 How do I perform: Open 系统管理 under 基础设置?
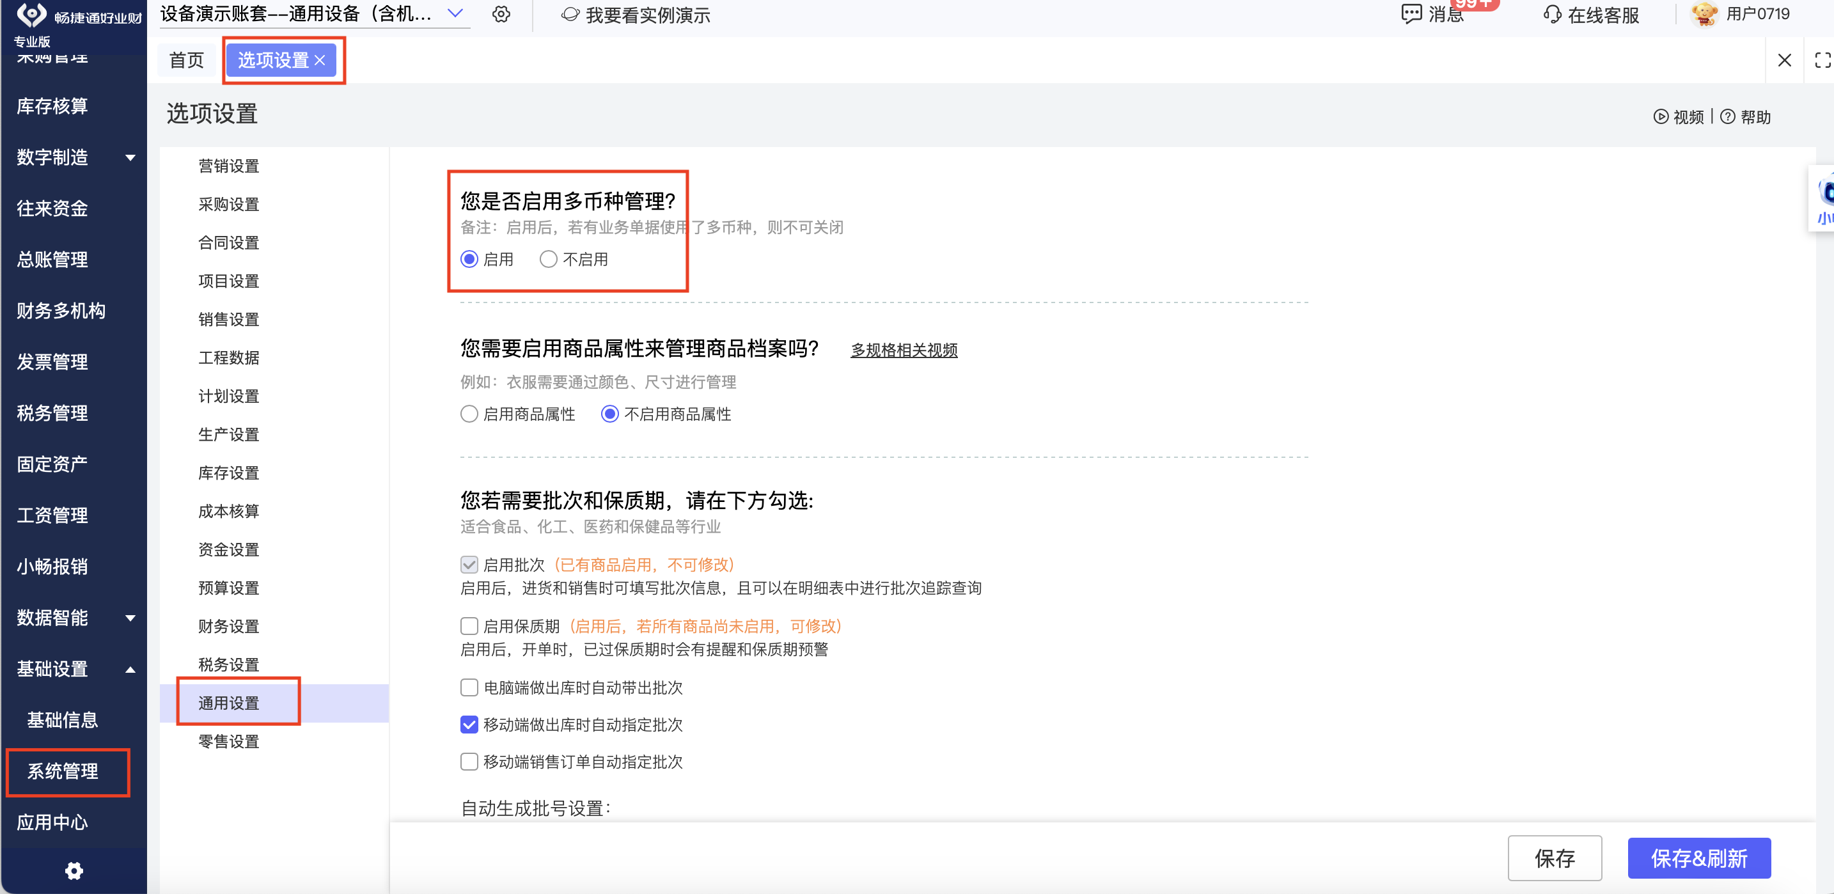pos(63,772)
